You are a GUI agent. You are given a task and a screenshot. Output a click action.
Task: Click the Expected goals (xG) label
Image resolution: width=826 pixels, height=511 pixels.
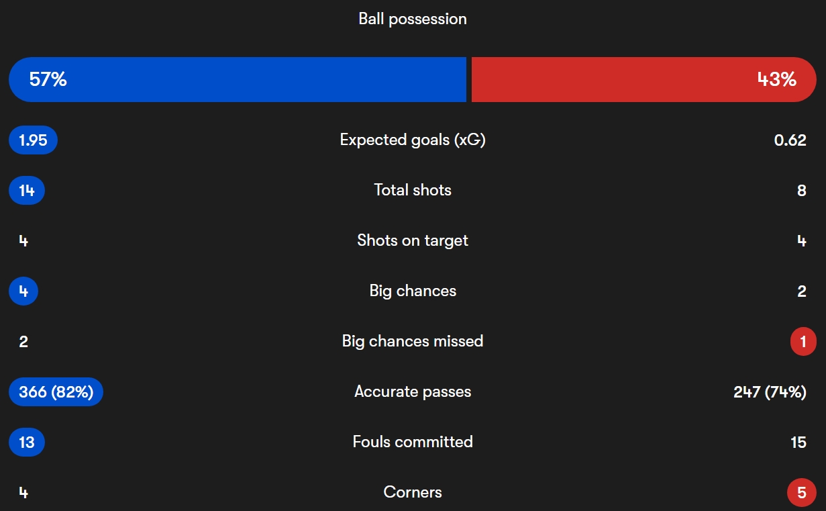tap(413, 140)
